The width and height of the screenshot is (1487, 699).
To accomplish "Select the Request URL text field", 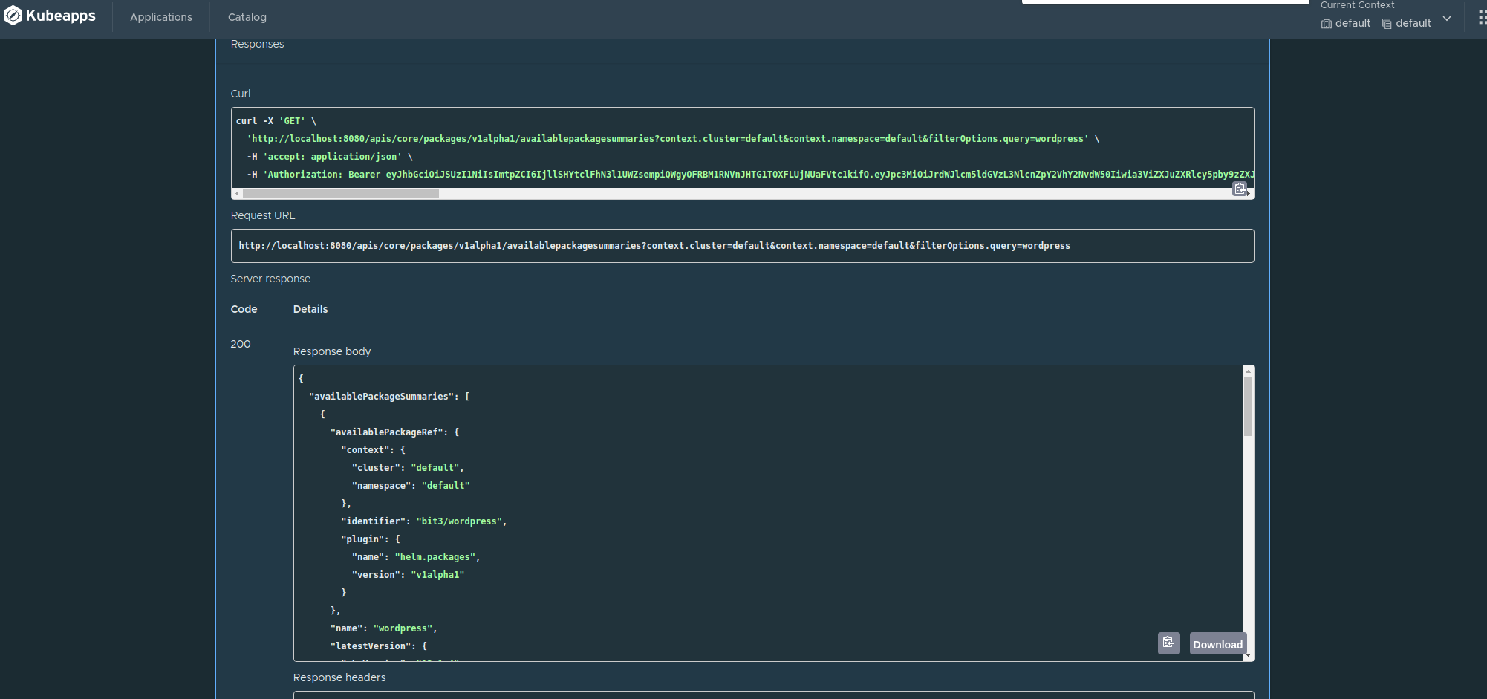I will point(741,245).
